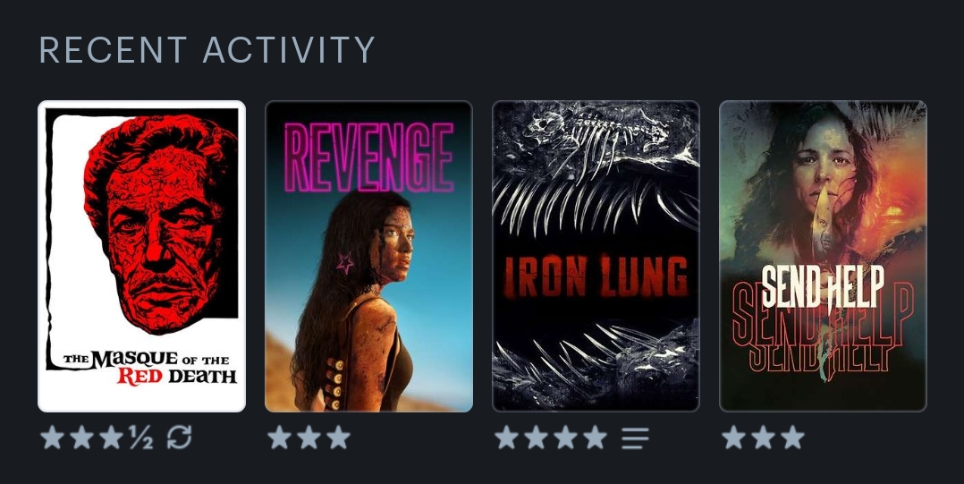View the Send Help film poster

[x=823, y=257]
